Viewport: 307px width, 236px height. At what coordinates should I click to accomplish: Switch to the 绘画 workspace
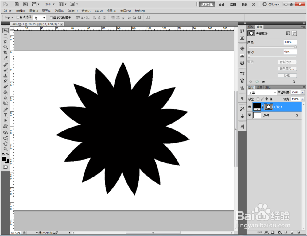[233, 4]
